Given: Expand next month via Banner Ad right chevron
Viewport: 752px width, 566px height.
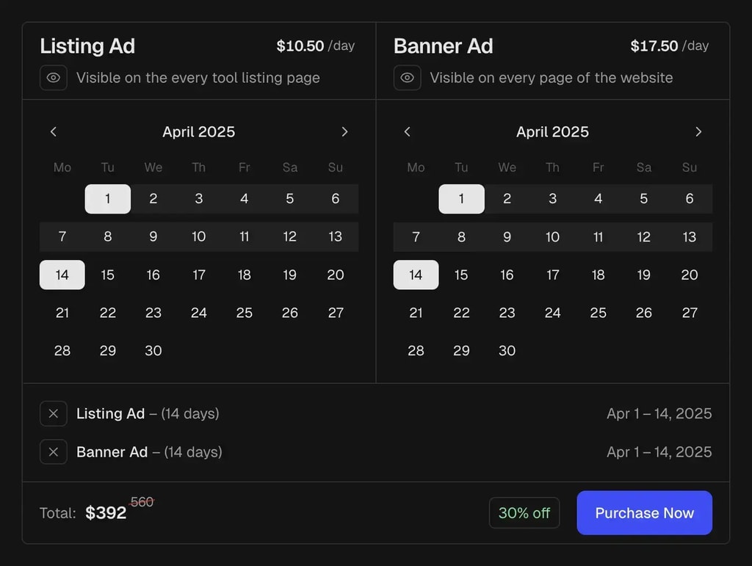Looking at the screenshot, I should (x=698, y=131).
